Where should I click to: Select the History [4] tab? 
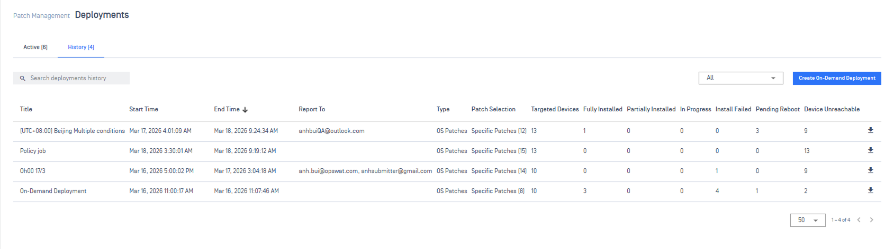click(x=81, y=47)
